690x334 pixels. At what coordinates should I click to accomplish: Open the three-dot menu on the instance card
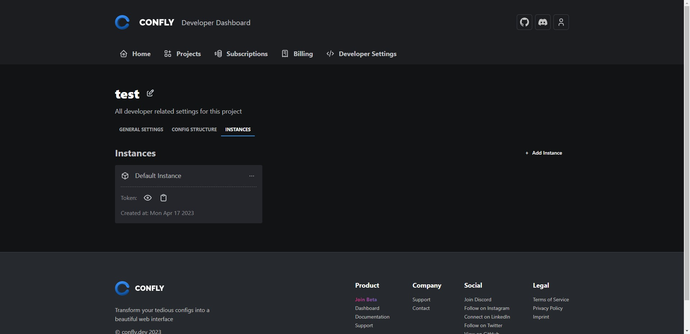point(251,176)
